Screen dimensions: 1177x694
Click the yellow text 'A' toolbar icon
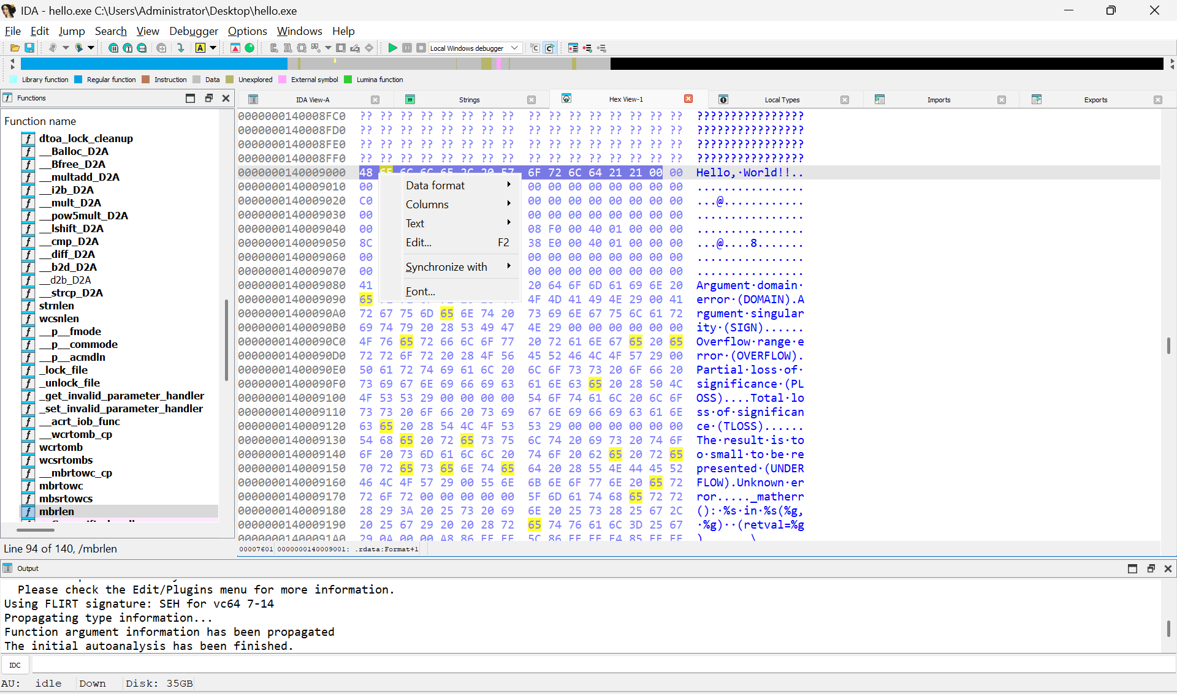coord(200,48)
